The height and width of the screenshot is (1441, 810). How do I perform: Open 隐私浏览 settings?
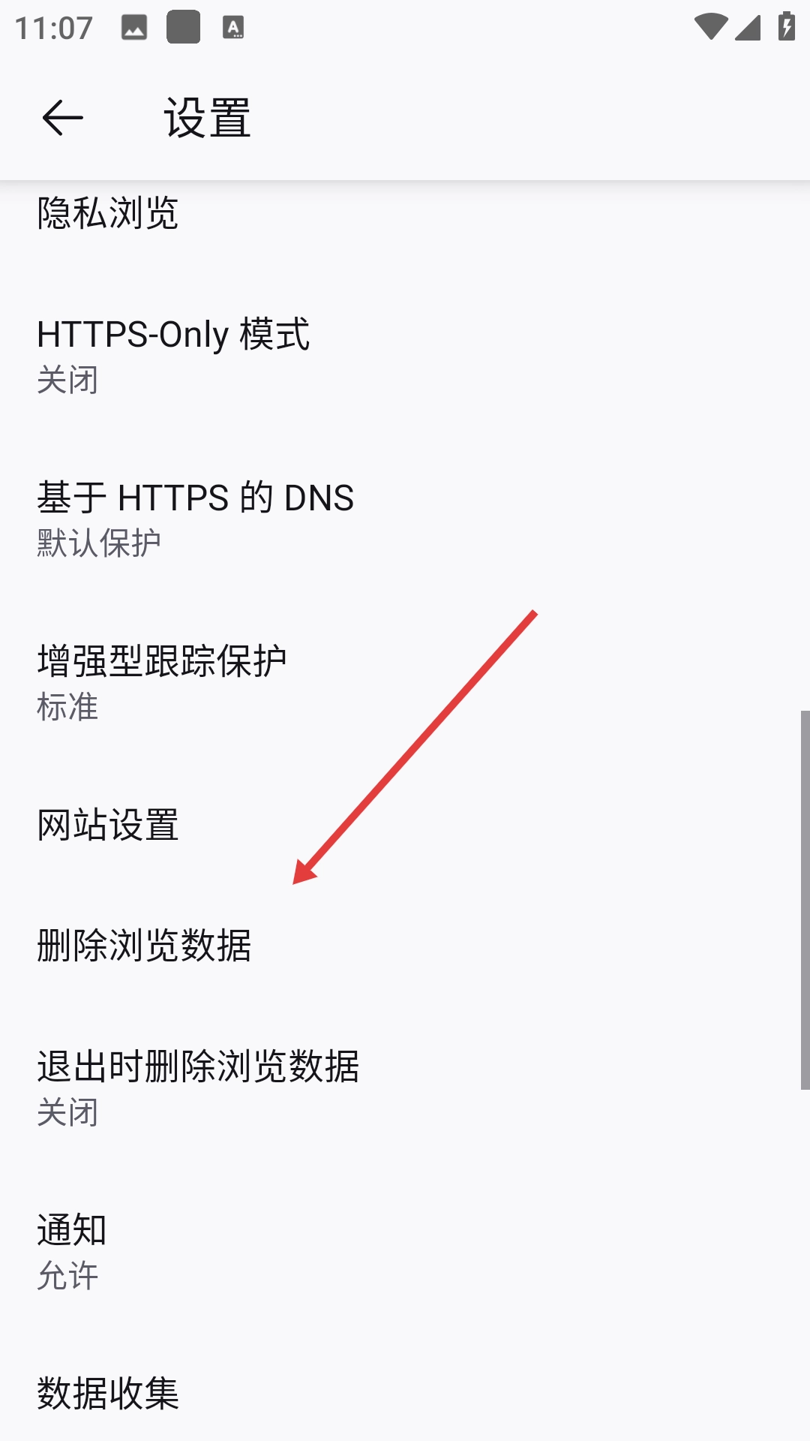[405, 213]
